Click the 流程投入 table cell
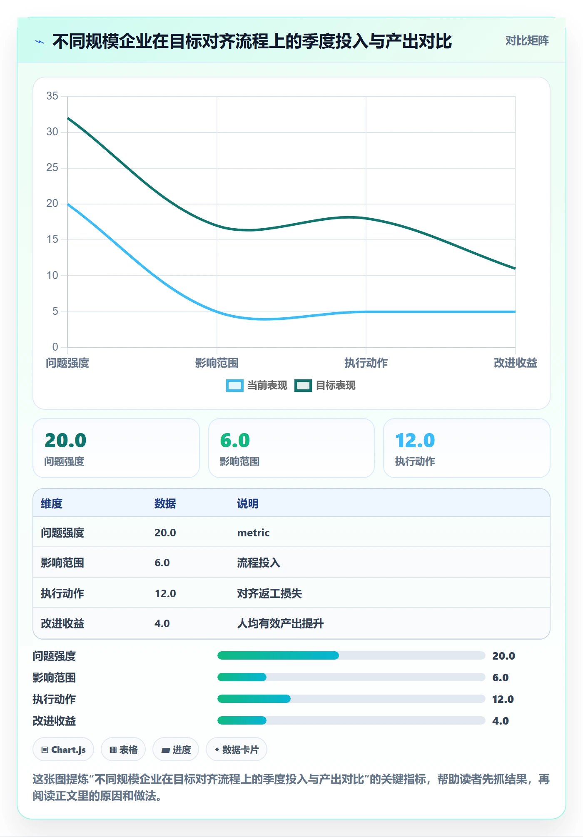 click(259, 563)
